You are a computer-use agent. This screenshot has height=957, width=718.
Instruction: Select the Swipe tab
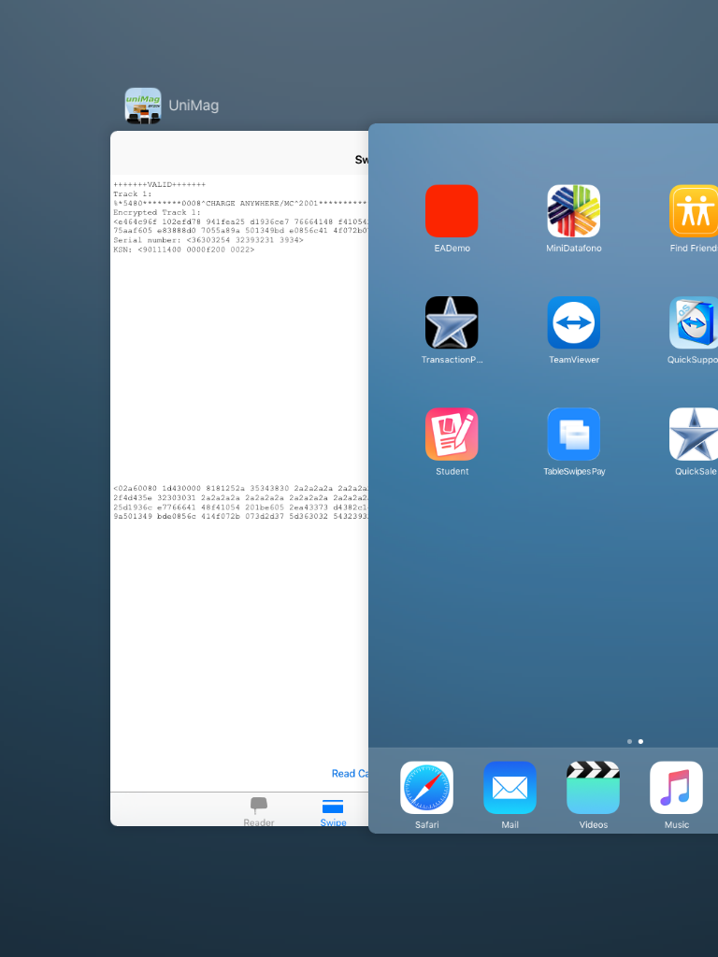tap(333, 811)
